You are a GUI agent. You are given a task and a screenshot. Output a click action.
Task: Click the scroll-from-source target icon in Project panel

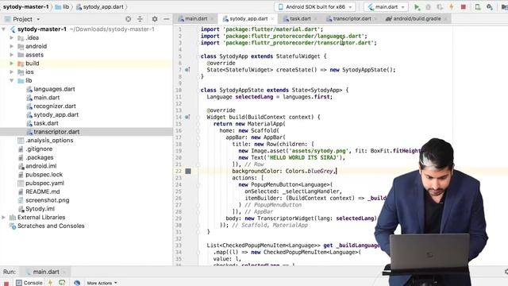129,19
